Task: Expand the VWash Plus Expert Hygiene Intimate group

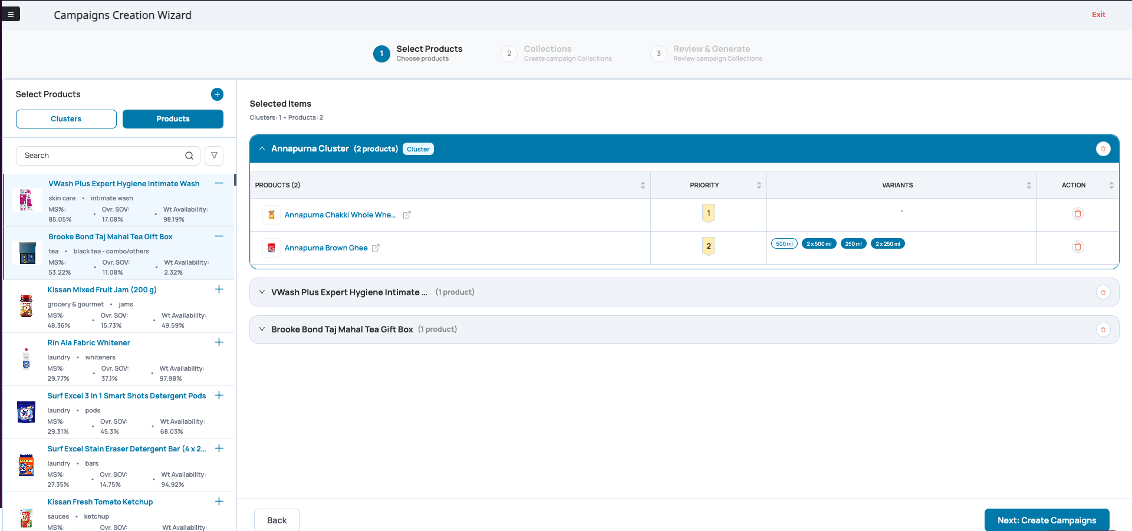Action: [262, 292]
